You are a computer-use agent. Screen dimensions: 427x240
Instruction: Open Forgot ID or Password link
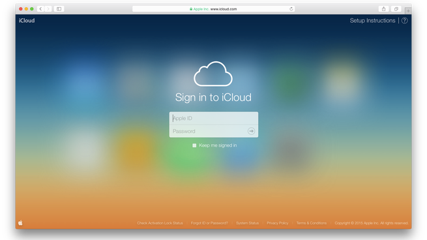[209, 223]
